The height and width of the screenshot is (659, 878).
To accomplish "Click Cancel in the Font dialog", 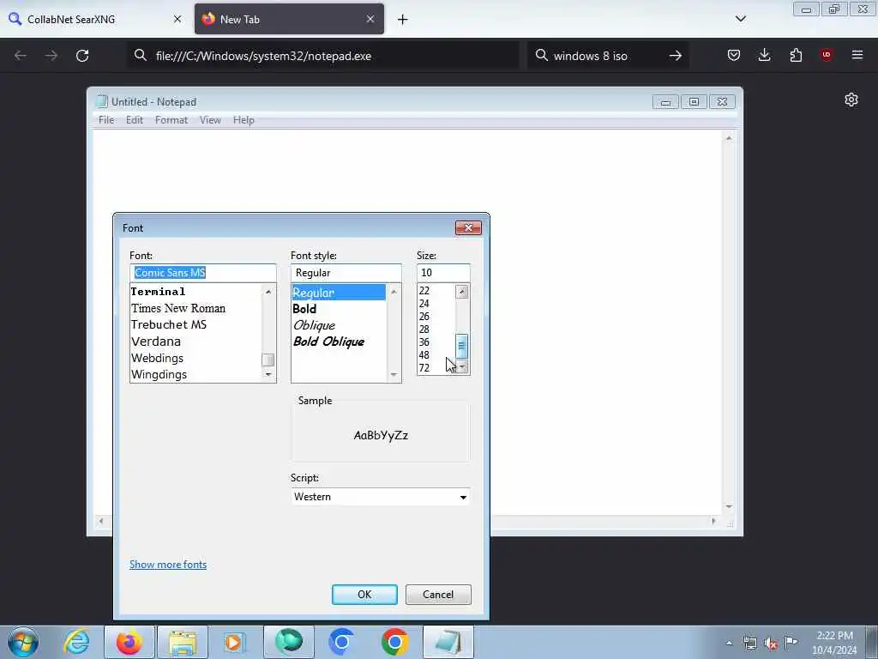I will (438, 595).
